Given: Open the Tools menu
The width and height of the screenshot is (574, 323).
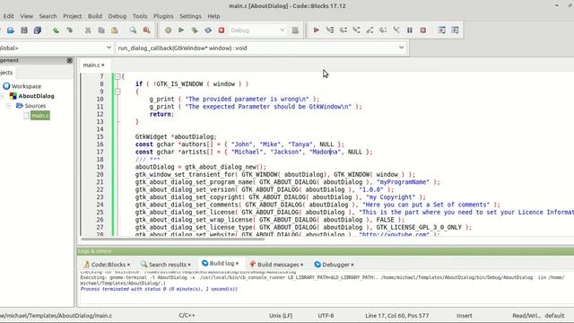Looking at the screenshot, I should pyautogui.click(x=140, y=16).
